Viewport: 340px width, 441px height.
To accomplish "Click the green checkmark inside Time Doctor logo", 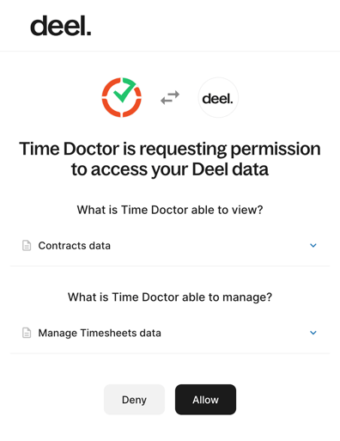I will tap(124, 91).
